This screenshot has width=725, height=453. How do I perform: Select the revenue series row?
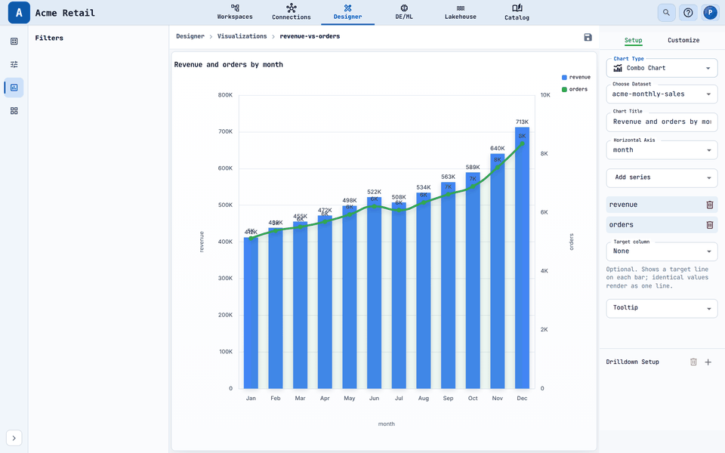click(x=662, y=205)
